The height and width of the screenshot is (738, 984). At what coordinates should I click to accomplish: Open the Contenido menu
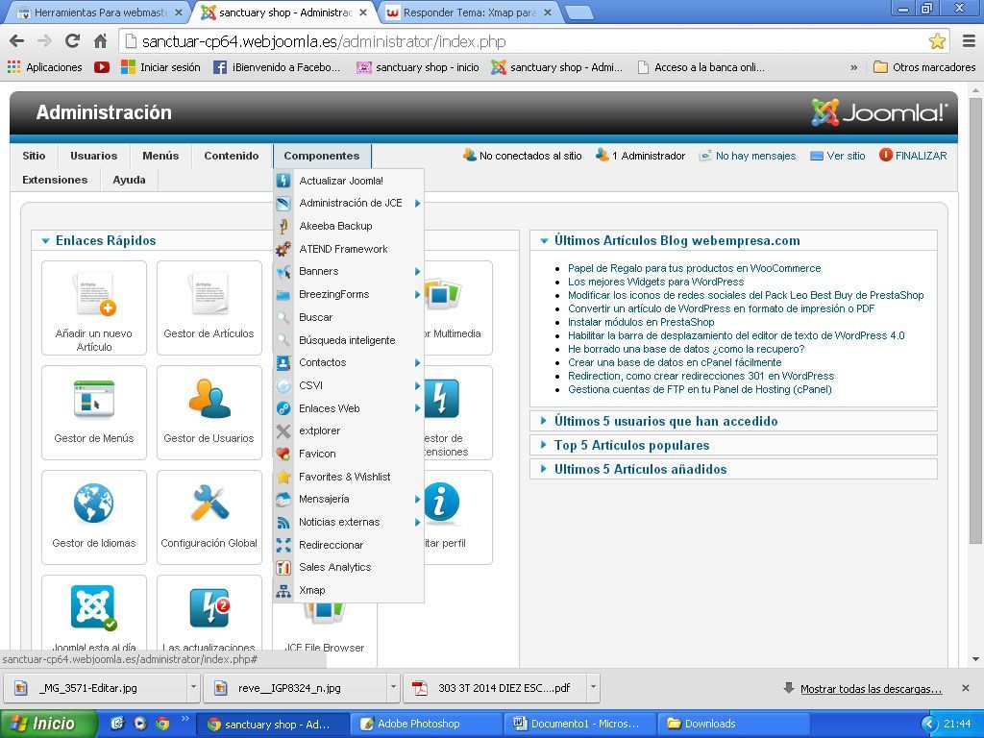[232, 156]
